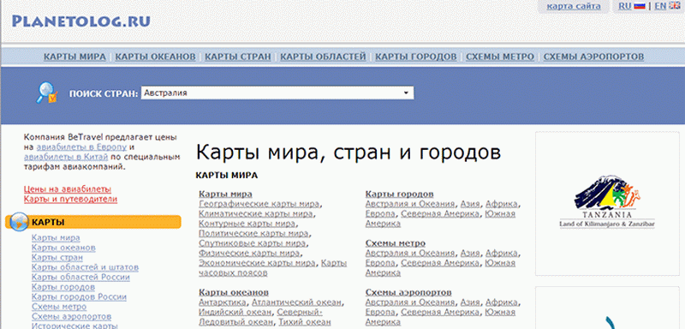This screenshot has height=329, width=685.
Task: Open Европа under Карты городов
Action: point(380,213)
